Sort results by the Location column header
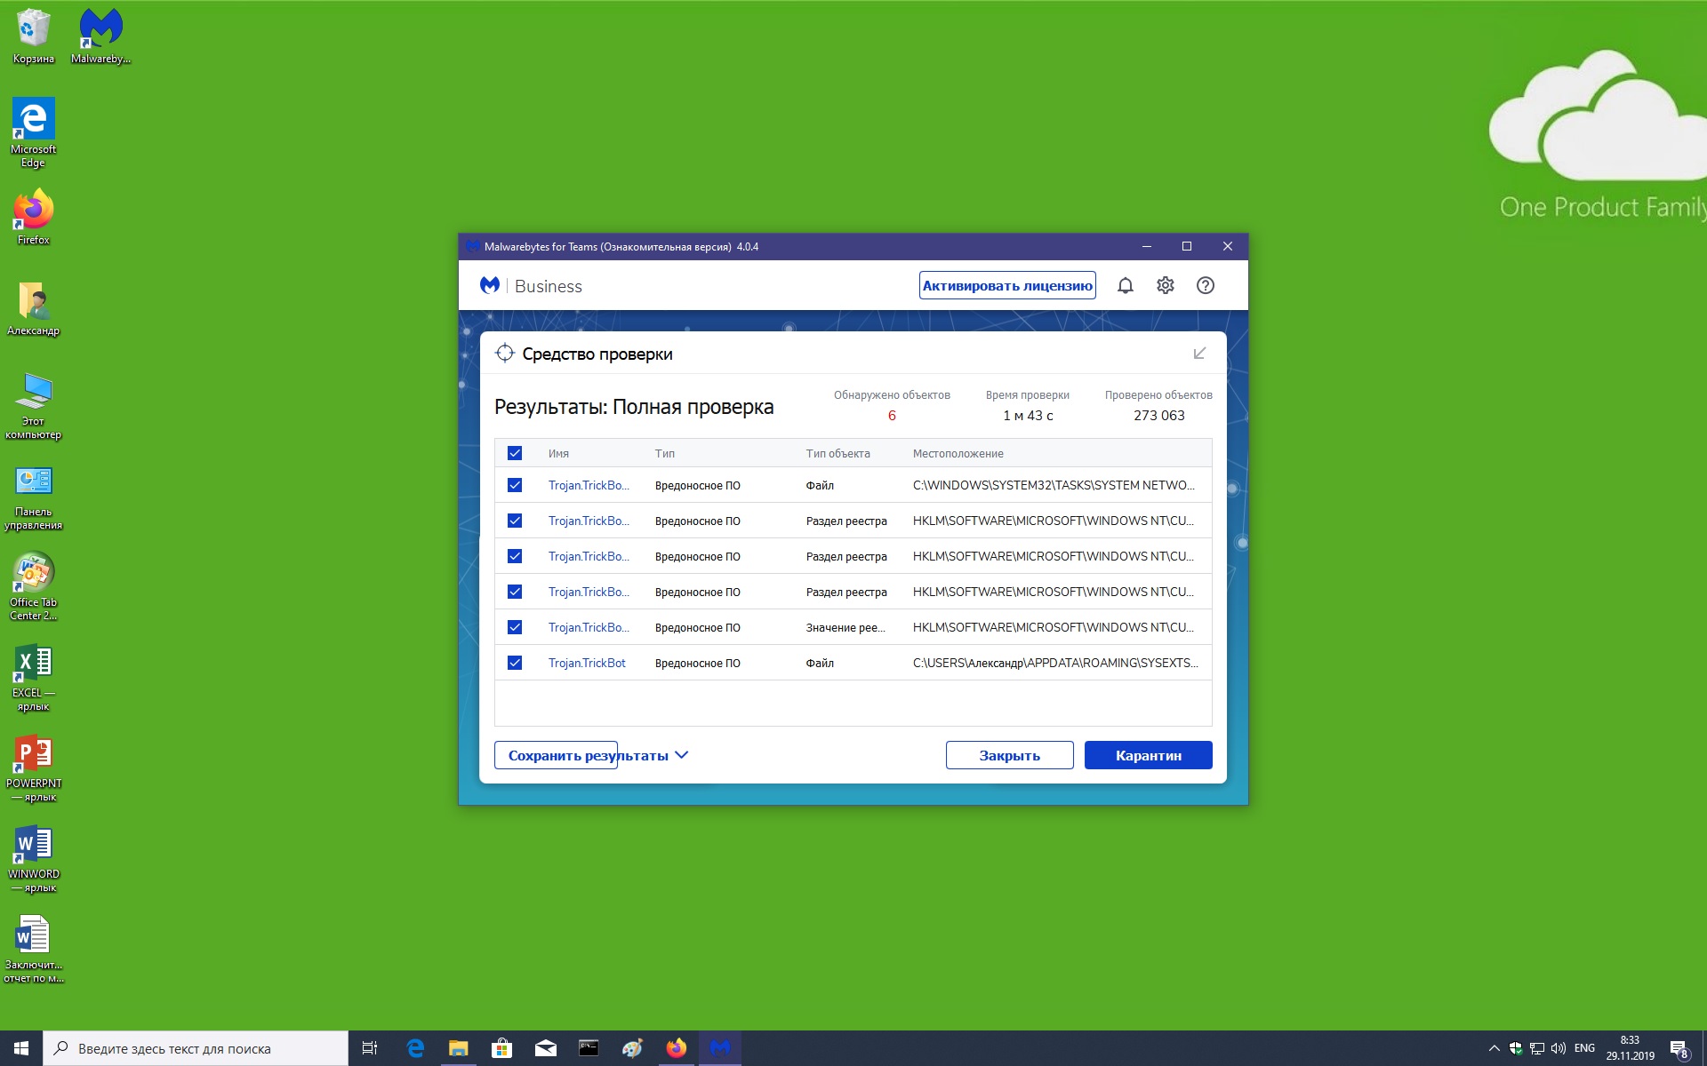Screen dimensions: 1707x1066 (x=958, y=453)
